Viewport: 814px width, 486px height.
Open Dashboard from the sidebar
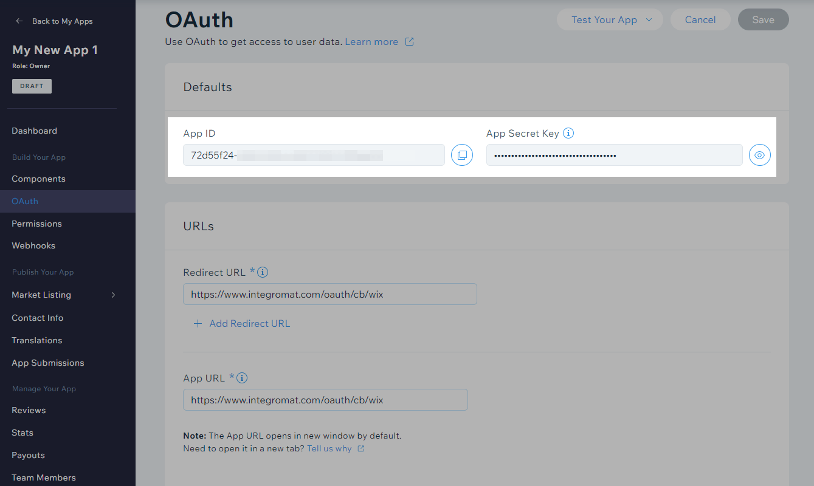(x=34, y=131)
